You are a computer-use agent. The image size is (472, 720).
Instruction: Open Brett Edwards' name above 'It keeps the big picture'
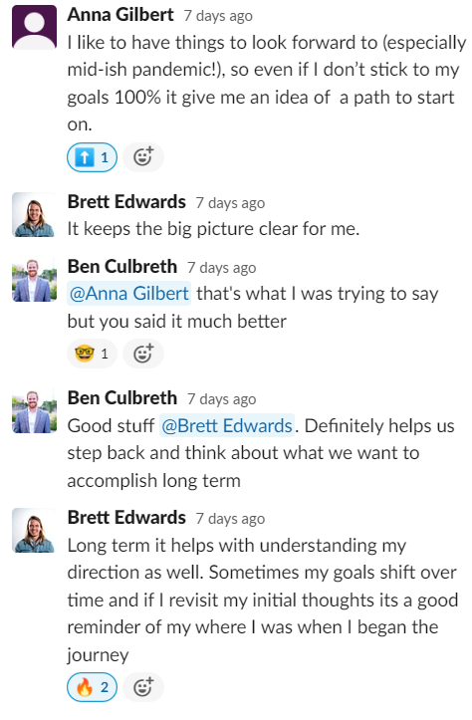(x=126, y=202)
